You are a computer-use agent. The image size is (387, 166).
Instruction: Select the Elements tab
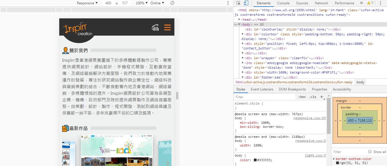coord(264,3)
